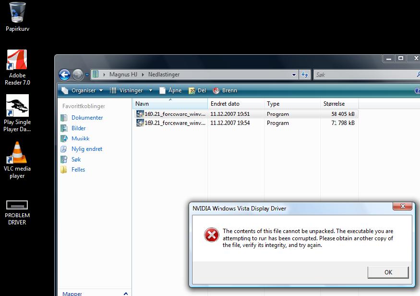
Task: Click the help icon on the toolbar
Action: [x=417, y=91]
